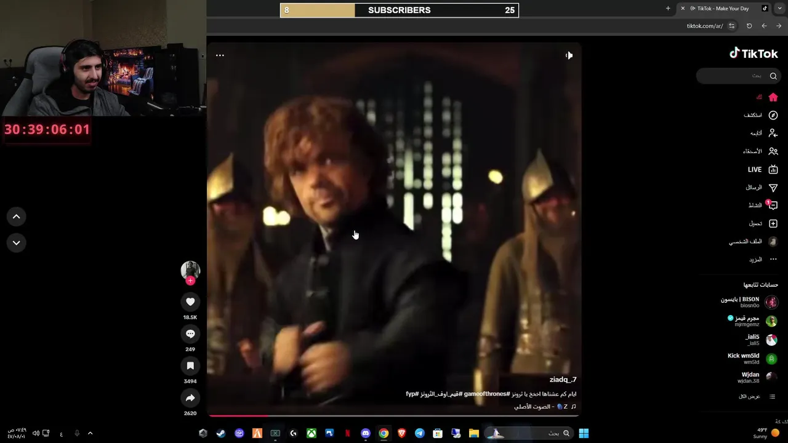Screen dimensions: 788x443
Task: Bookmark the video with the save icon
Action: tap(190, 365)
